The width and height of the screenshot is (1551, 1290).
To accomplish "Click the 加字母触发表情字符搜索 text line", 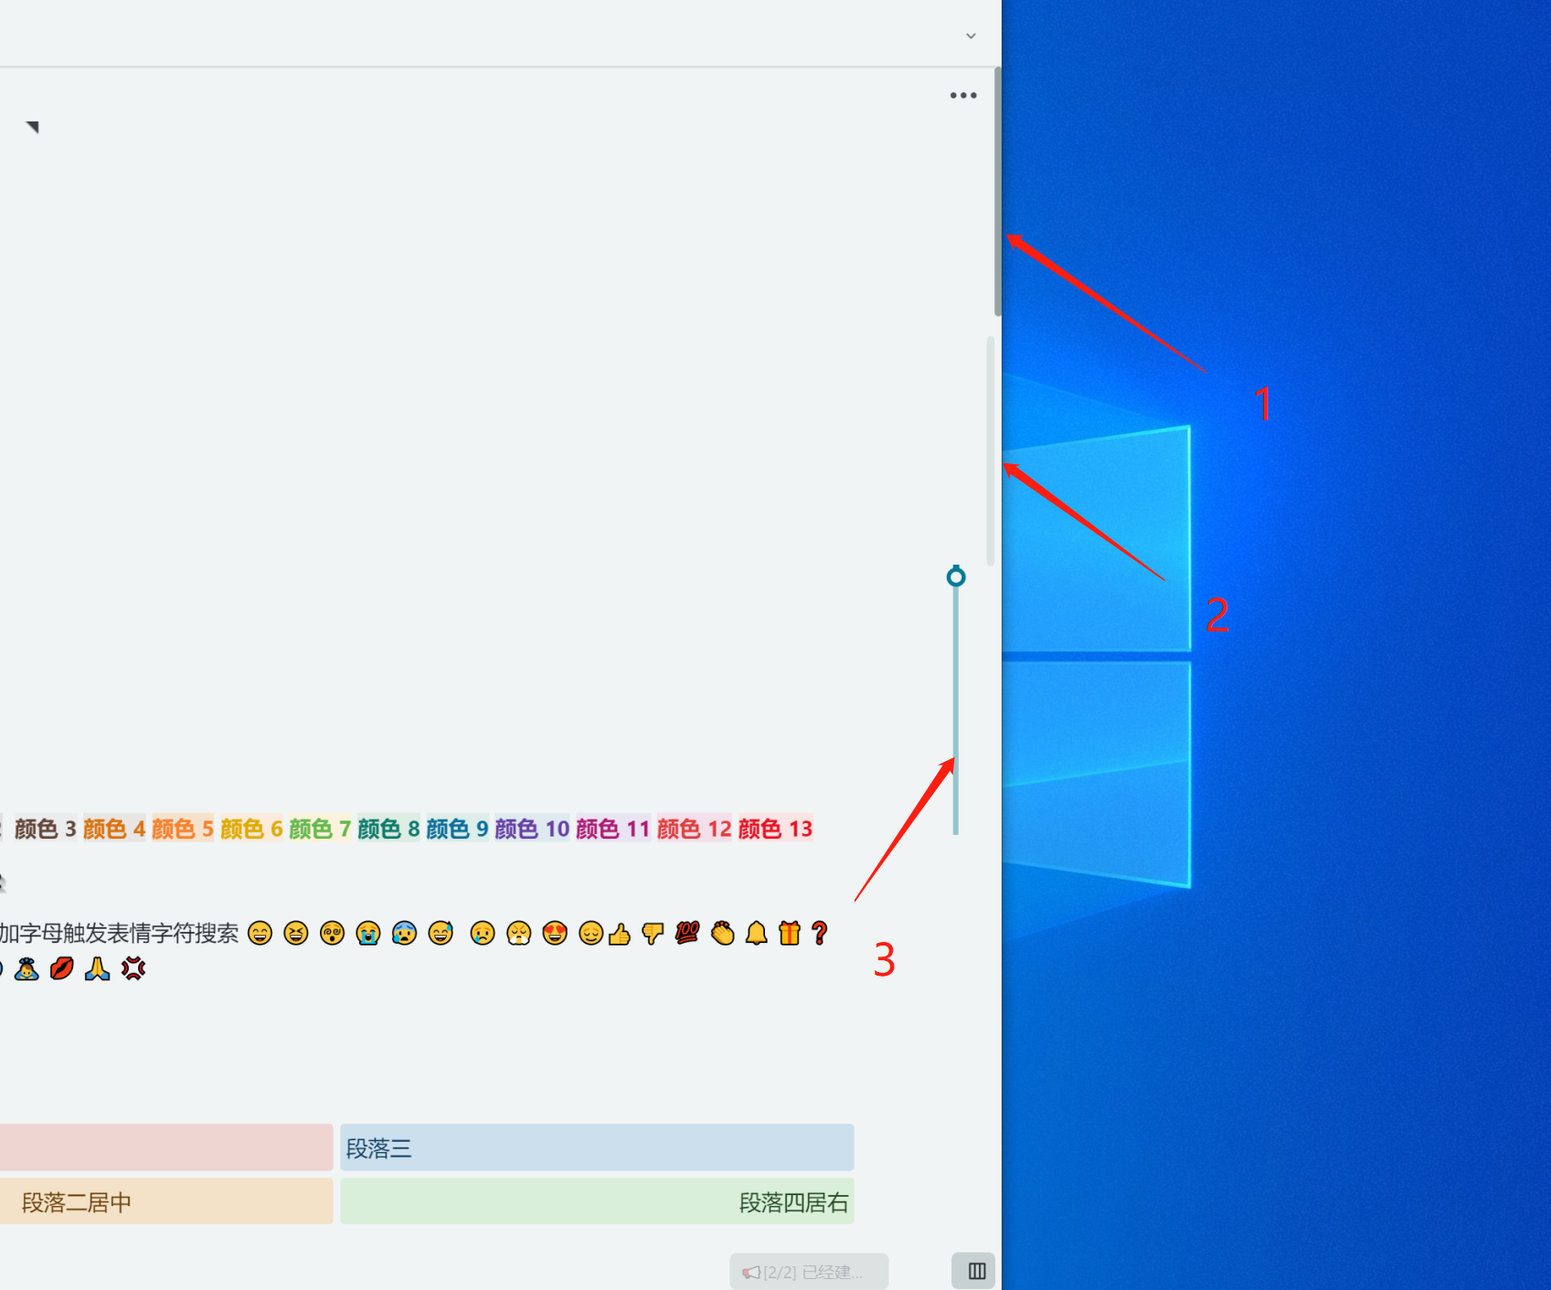I will point(119,933).
